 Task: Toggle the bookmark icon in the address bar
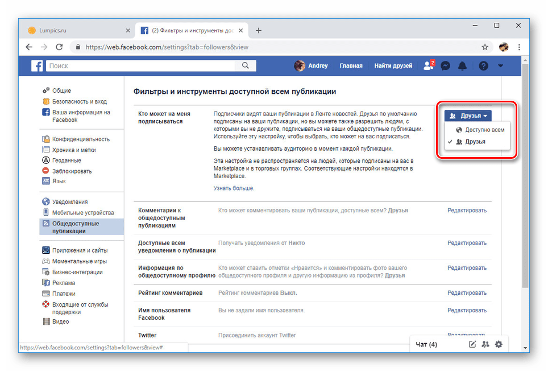click(484, 48)
